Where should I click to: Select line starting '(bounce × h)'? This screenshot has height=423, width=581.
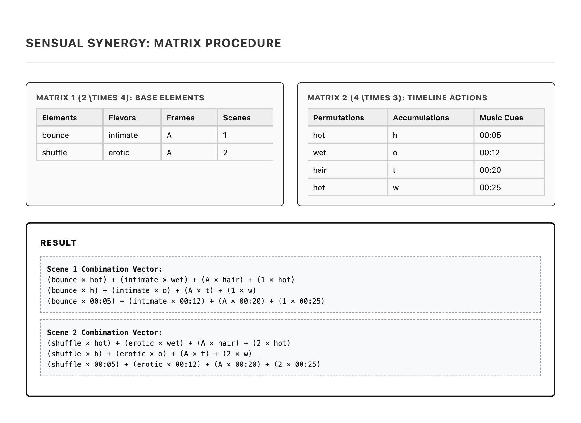pos(152,290)
